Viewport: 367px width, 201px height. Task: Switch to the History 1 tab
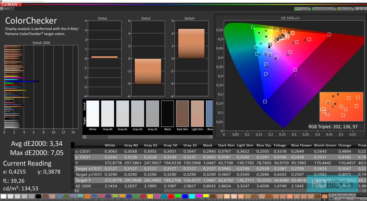[7, 9]
